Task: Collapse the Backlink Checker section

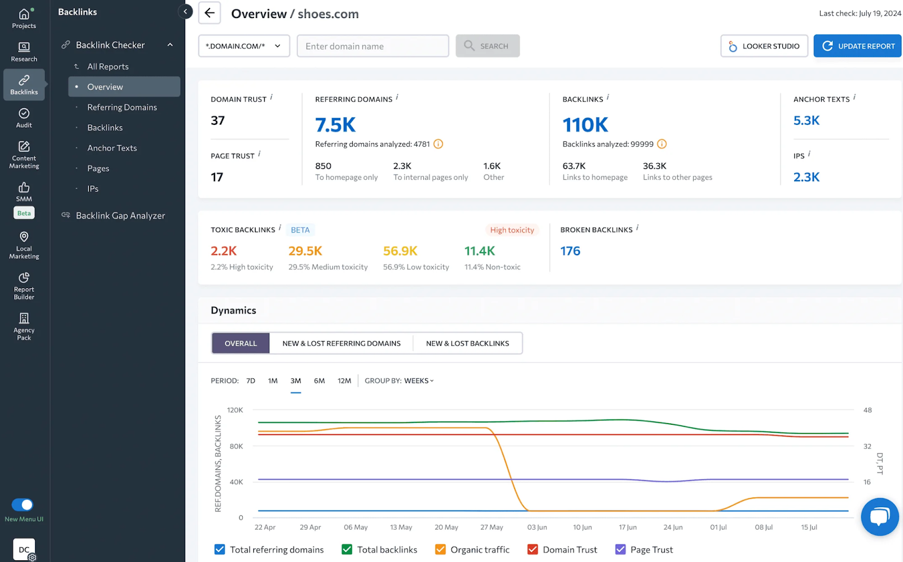Action: (170, 45)
